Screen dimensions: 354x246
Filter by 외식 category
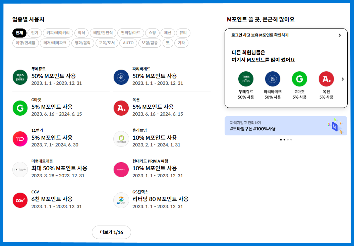point(81,33)
